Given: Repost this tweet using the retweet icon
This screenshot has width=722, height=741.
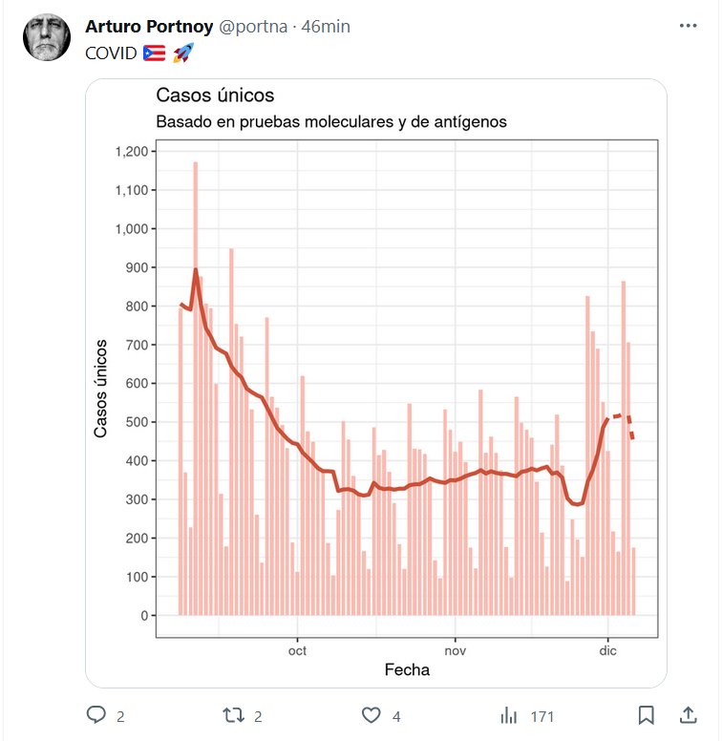Looking at the screenshot, I should click(x=232, y=715).
